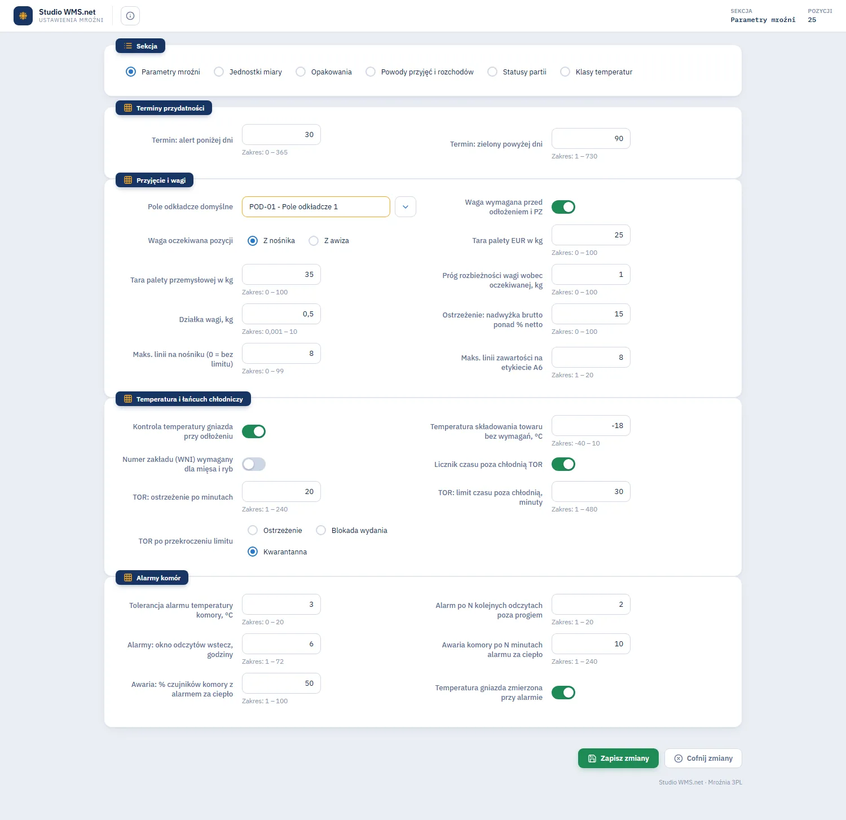Open the info icon button in header

click(130, 16)
